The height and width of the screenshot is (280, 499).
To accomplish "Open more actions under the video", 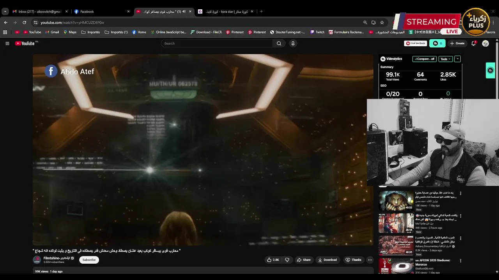I will click(x=370, y=260).
